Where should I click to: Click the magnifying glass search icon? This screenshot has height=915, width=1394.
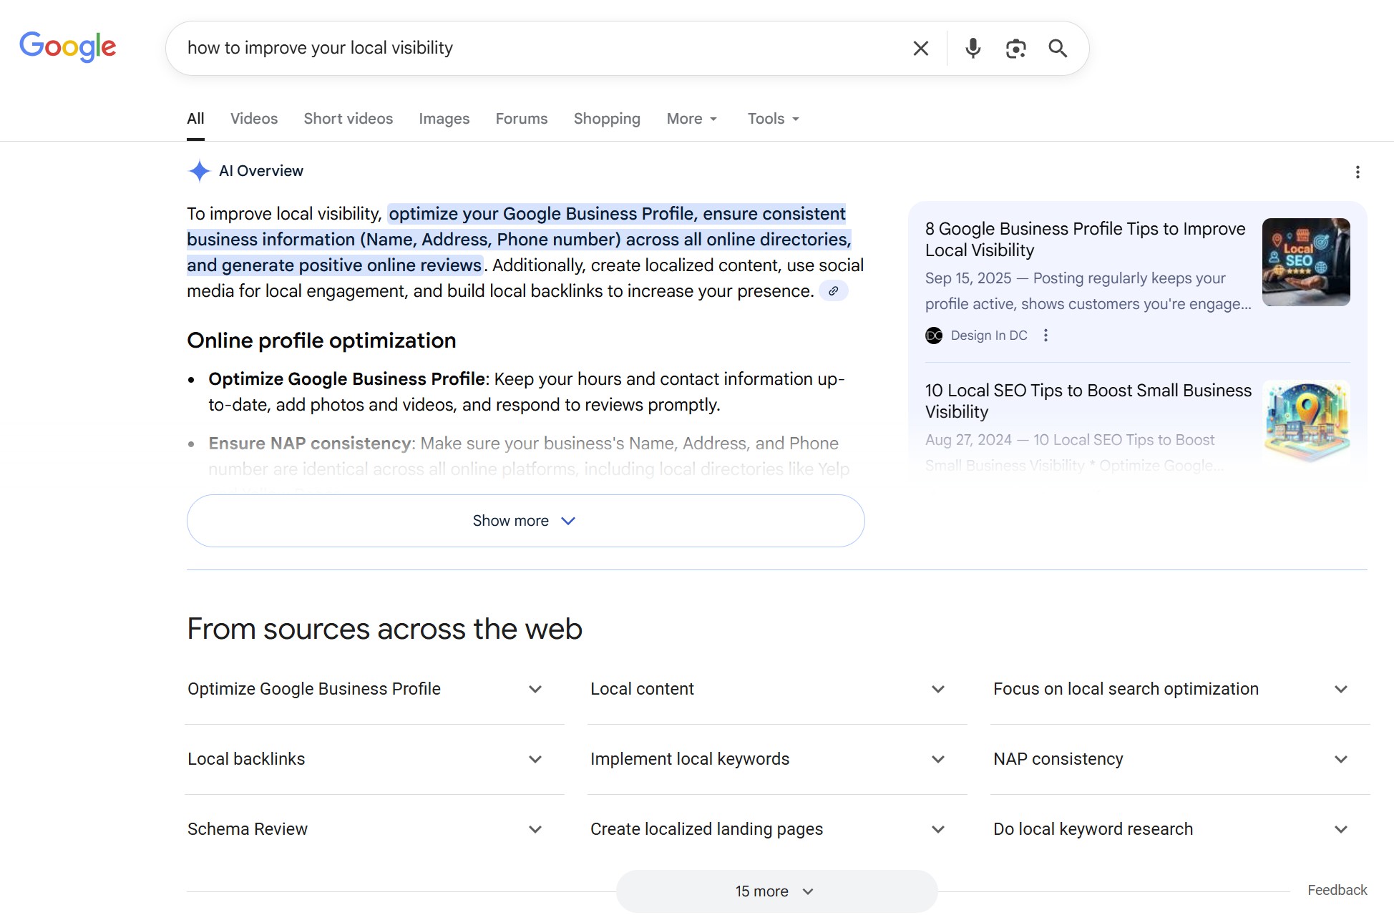tap(1058, 48)
